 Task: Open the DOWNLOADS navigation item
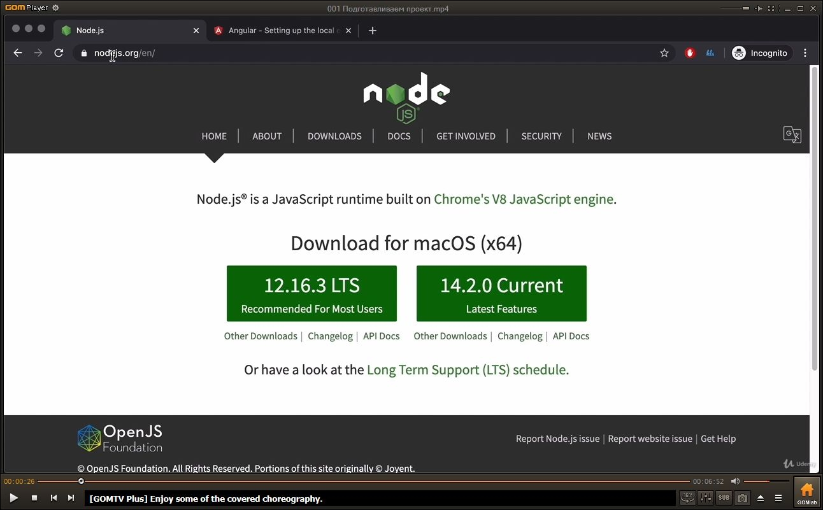334,136
